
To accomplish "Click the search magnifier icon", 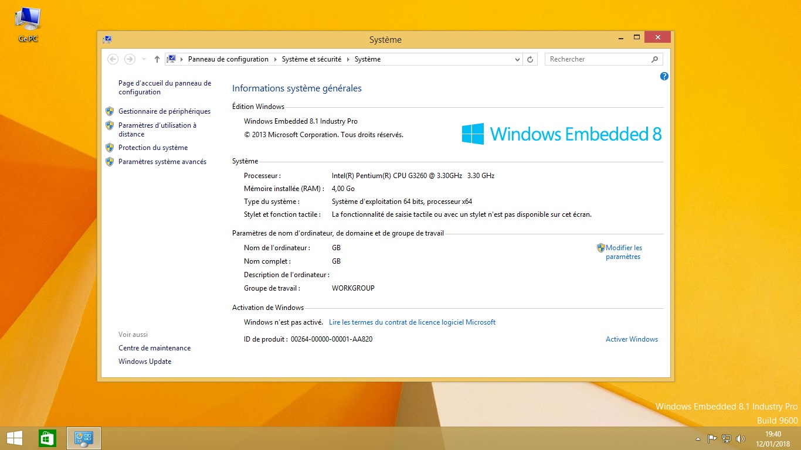I will click(655, 59).
